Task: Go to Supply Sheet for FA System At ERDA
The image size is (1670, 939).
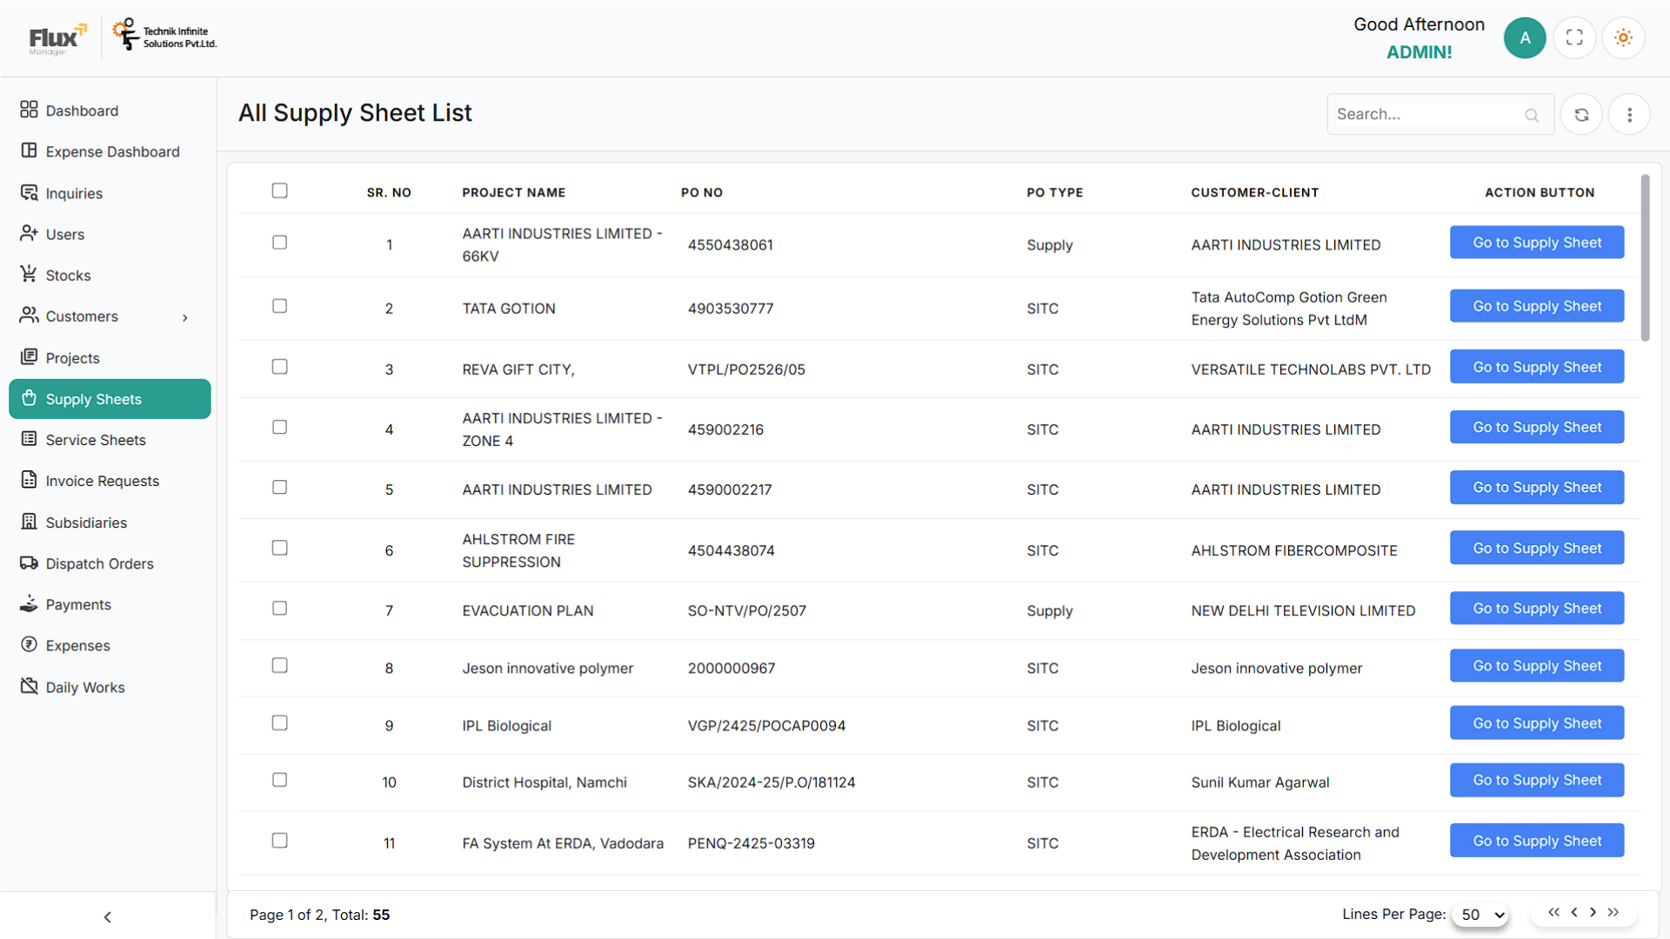Action: coord(1536,841)
